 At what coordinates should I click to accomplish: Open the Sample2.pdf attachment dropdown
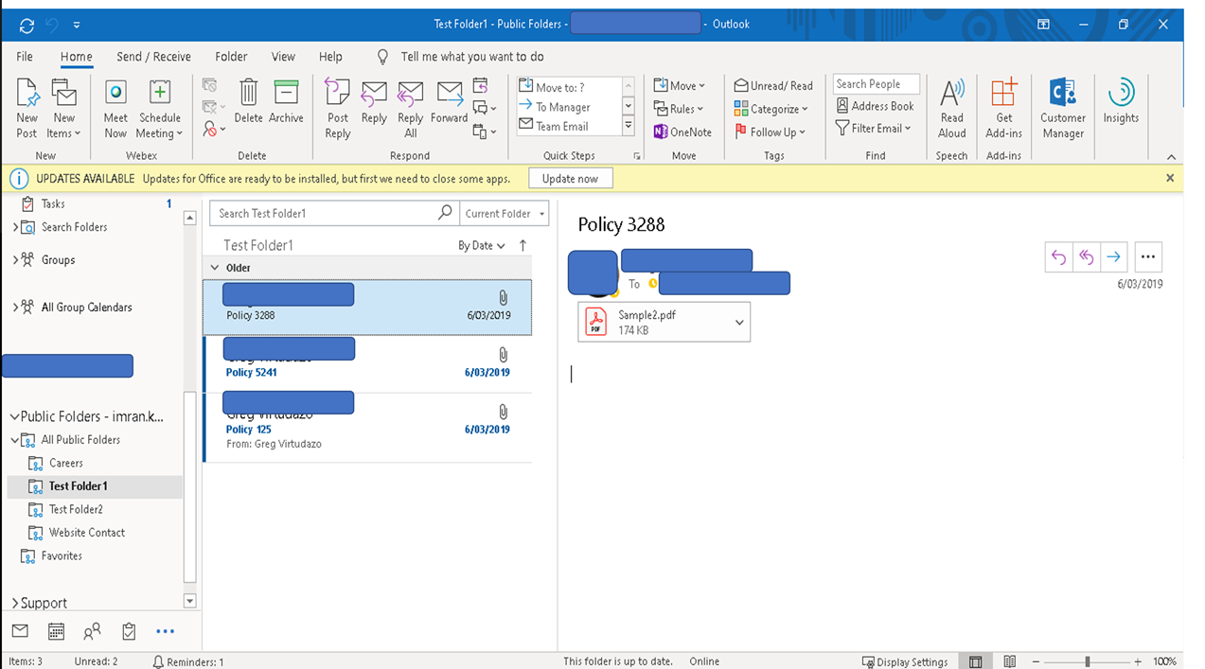738,321
